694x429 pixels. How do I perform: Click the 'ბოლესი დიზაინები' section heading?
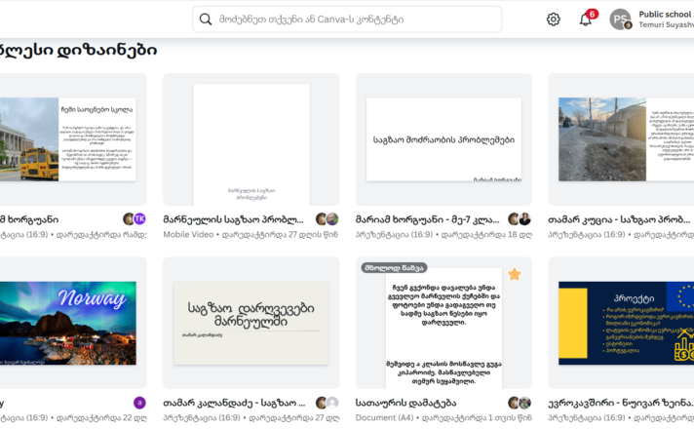[x=78, y=50]
